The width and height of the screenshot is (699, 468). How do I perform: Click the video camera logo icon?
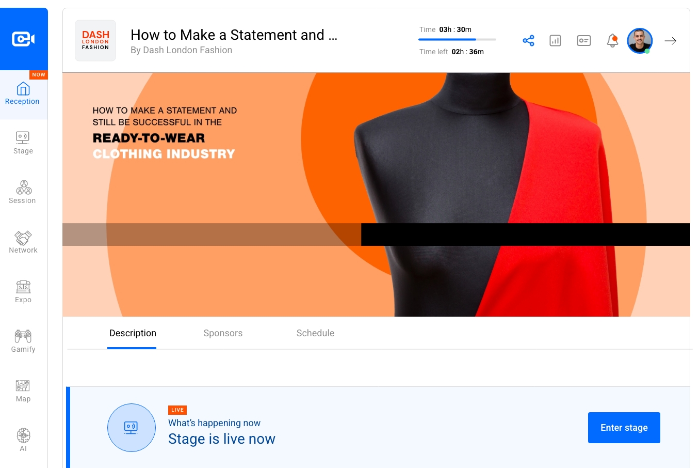[x=23, y=39]
